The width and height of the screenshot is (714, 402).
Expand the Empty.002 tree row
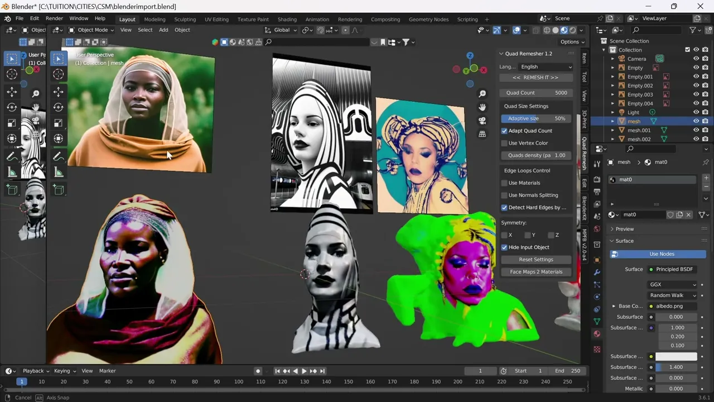click(612, 85)
